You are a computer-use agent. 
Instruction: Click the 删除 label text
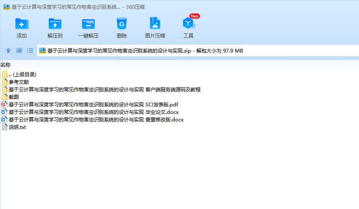pos(122,36)
